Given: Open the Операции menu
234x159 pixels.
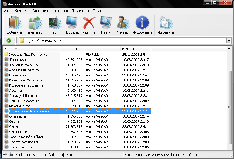Looking at the screenshot, I should [40, 11].
